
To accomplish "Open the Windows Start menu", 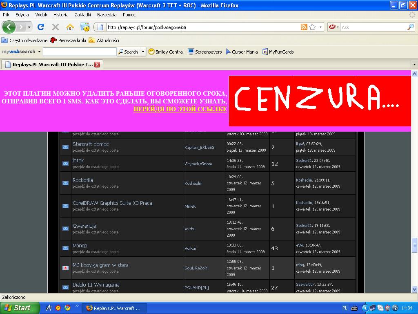I will coord(20,308).
